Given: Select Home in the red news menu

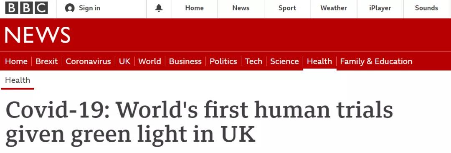Looking at the screenshot, I should pyautogui.click(x=16, y=61).
